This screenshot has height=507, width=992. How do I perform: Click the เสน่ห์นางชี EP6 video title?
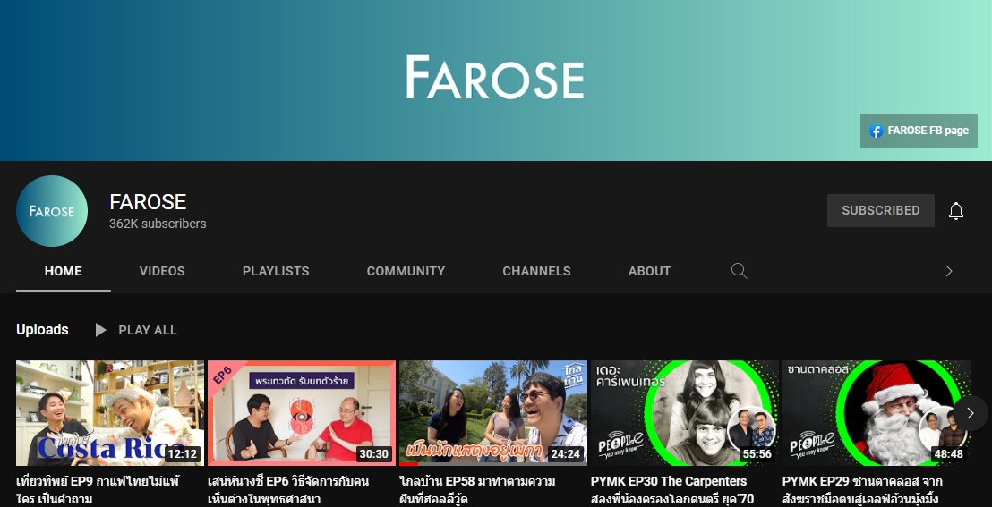tap(288, 491)
